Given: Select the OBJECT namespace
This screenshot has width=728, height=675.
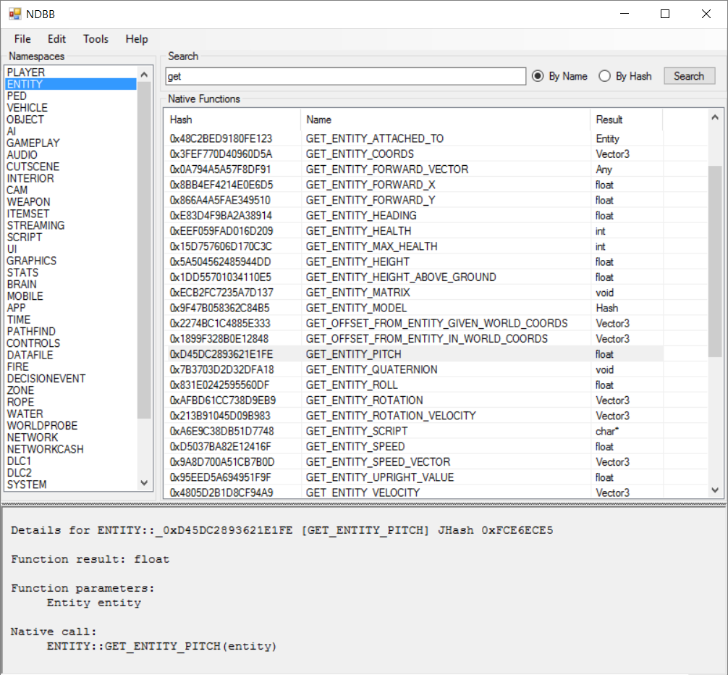Looking at the screenshot, I should 71,120.
